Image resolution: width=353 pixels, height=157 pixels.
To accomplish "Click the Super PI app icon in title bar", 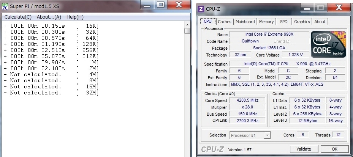I will [5, 6].
